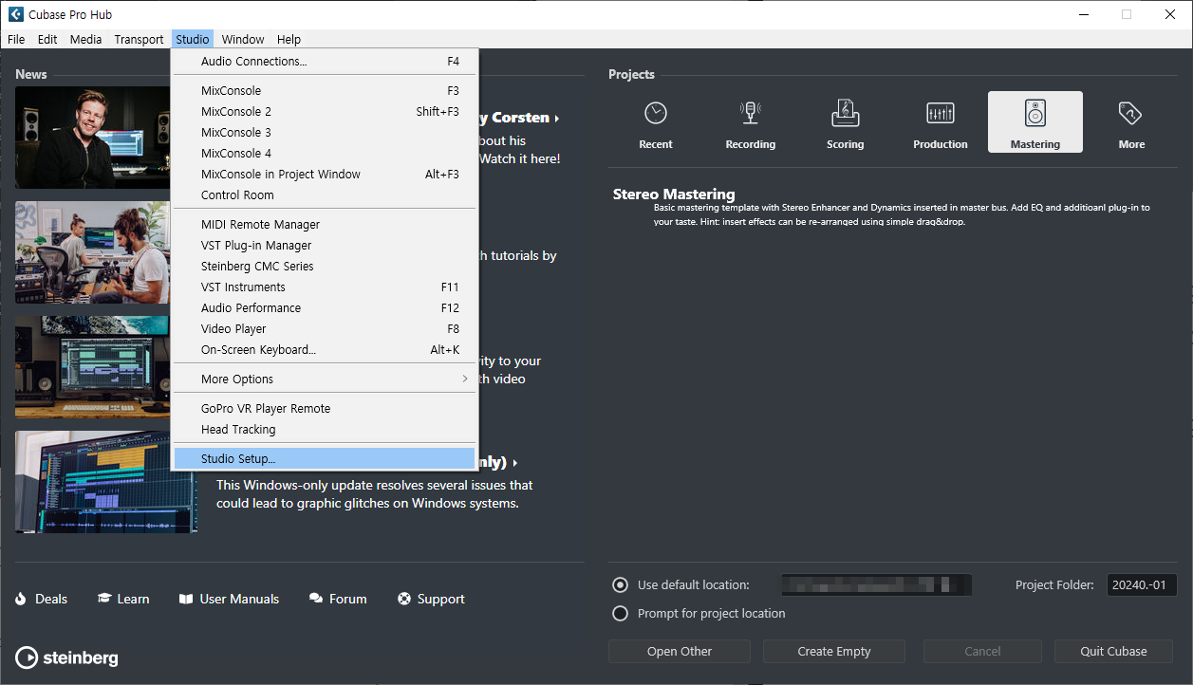Select the Mastering speaker category
Screen dimensions: 1193x685
click(1035, 123)
